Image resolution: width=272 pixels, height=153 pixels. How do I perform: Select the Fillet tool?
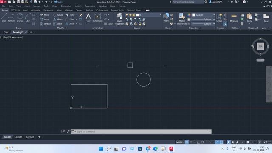point(70,19)
